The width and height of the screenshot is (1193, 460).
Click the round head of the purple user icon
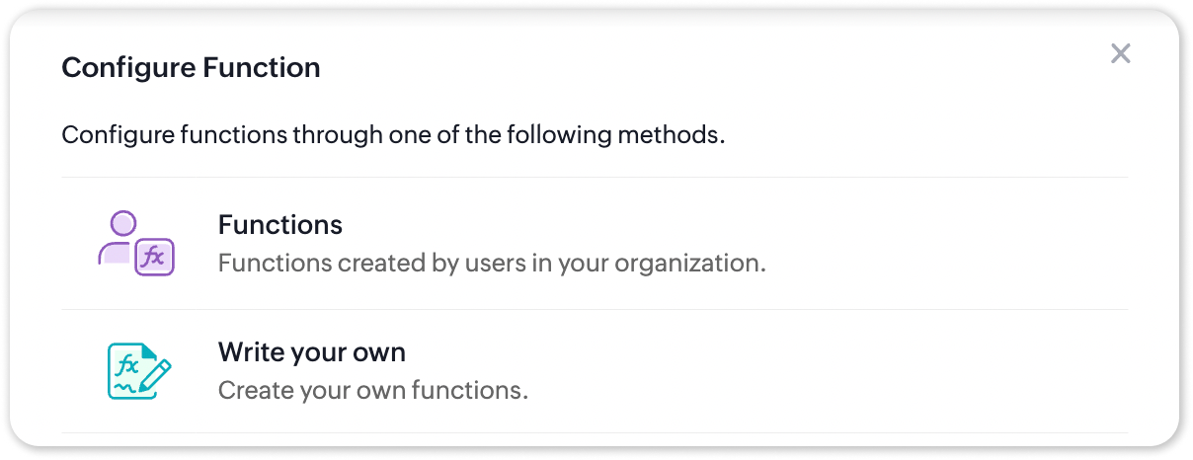click(123, 223)
